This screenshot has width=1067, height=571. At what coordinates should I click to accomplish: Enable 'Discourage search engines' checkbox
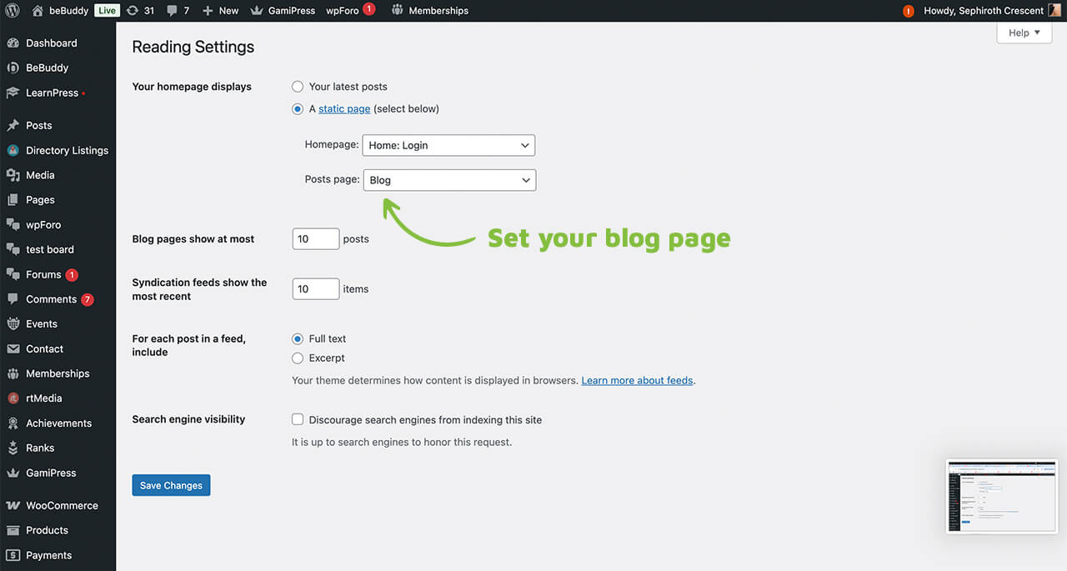click(298, 420)
